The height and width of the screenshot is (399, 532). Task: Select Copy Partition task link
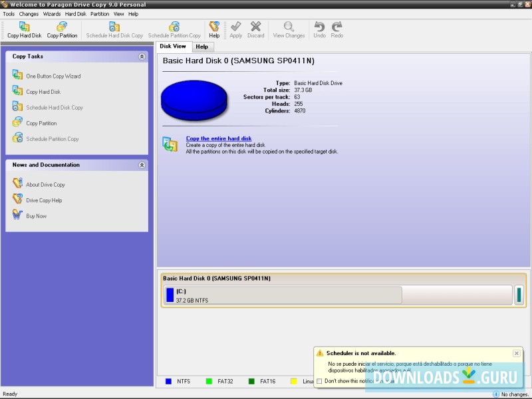[x=41, y=123]
